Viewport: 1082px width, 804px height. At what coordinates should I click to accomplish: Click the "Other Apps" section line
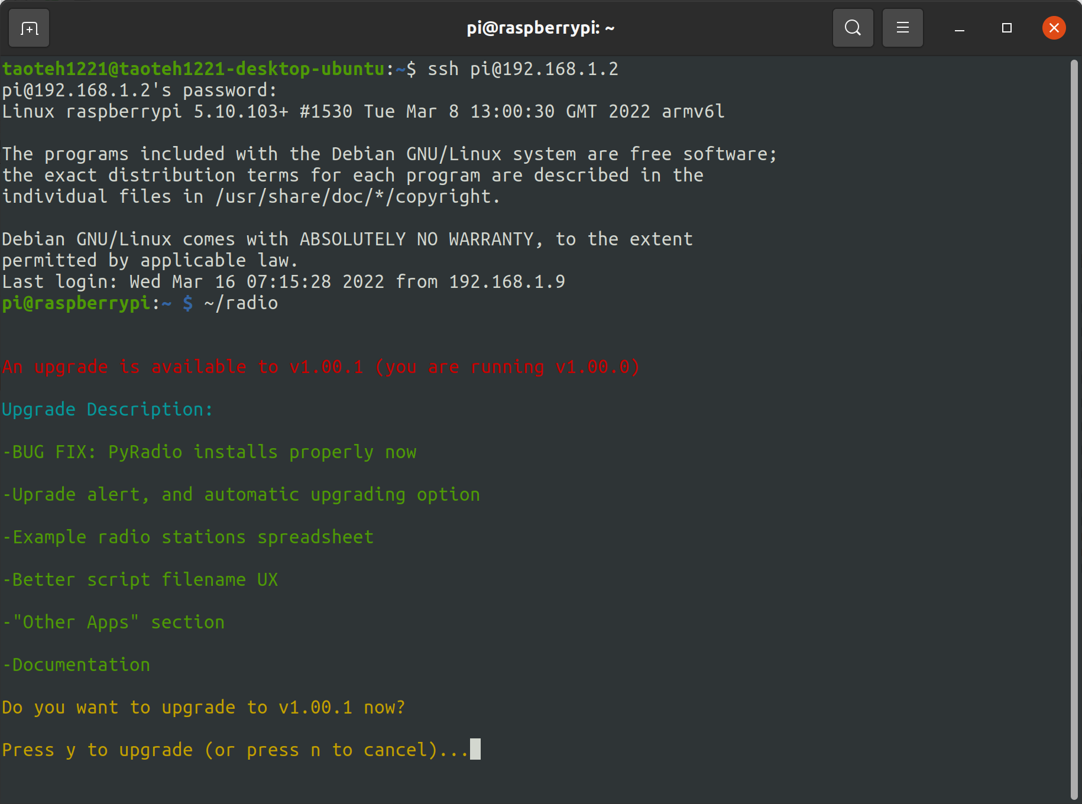pos(114,623)
